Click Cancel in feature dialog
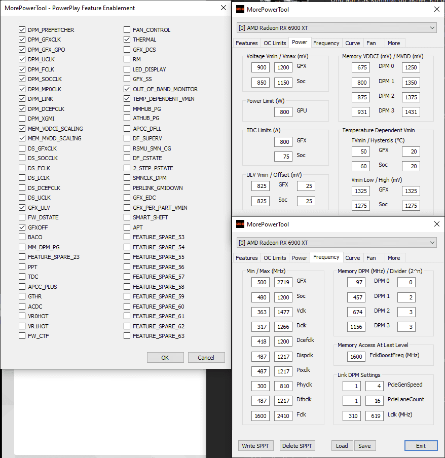This screenshot has height=458, width=445. 206,357
